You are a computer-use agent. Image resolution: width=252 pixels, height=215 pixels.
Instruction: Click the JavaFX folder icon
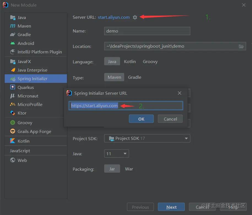pos(13,62)
